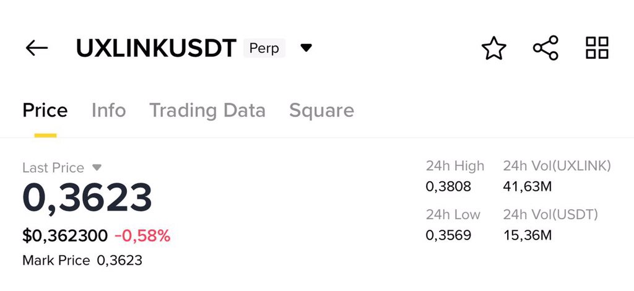The height and width of the screenshot is (291, 634).
Task: Expand the trading pair selector triangle
Action: click(x=306, y=48)
